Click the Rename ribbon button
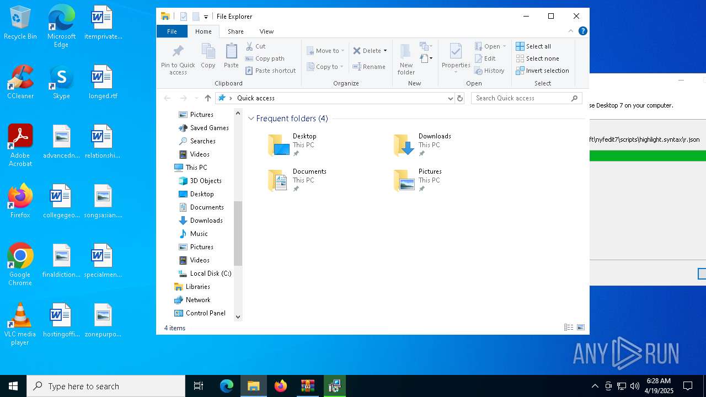Screen dimensions: 706x397 tap(369, 67)
